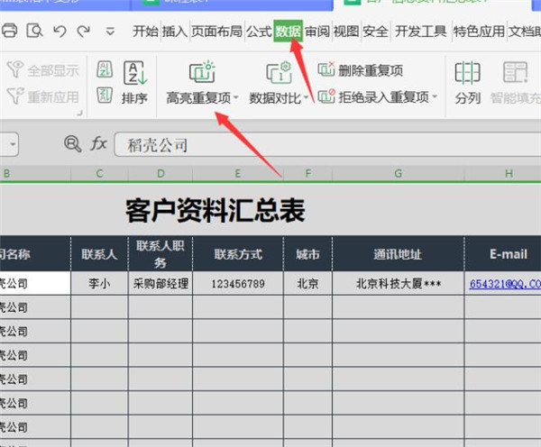Viewport: 541px width, 447px height.
Task: Open the 页面布局 ribbon tab
Action: (217, 31)
